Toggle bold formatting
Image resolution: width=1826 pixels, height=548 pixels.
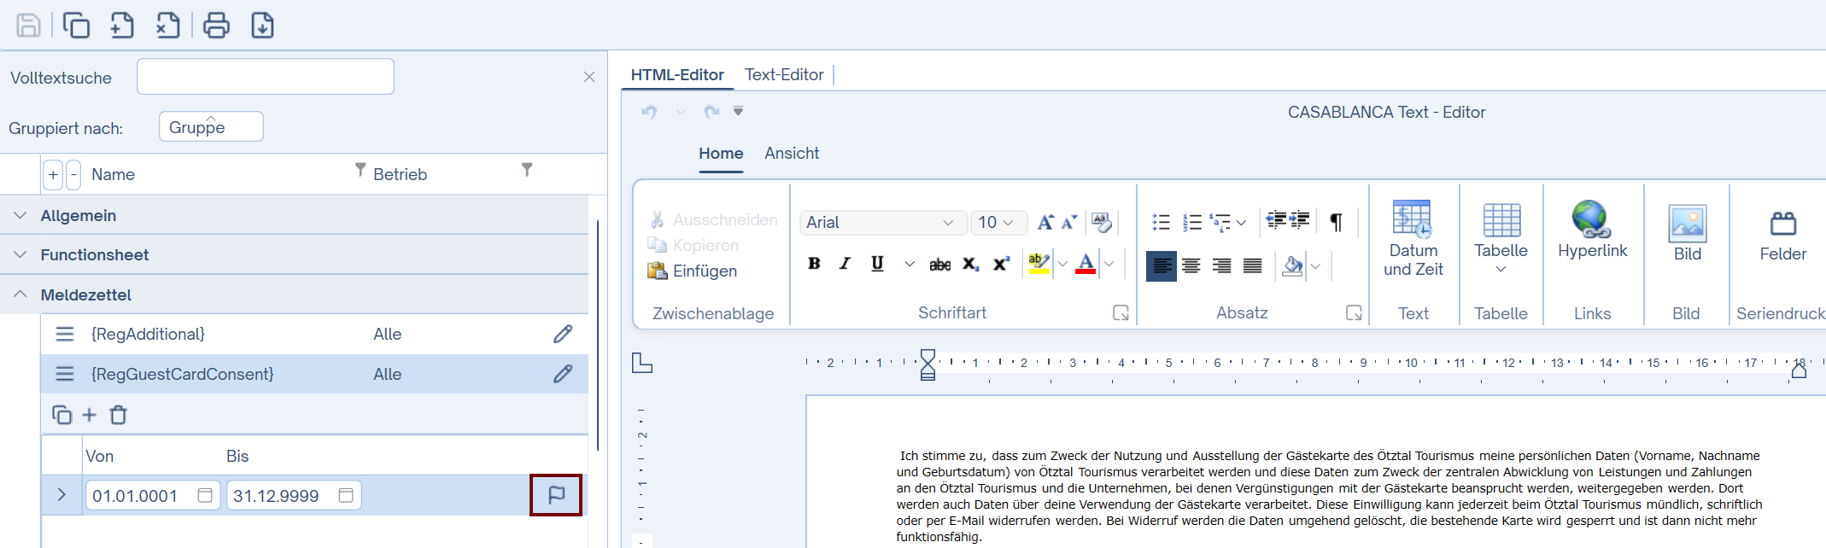click(x=814, y=264)
